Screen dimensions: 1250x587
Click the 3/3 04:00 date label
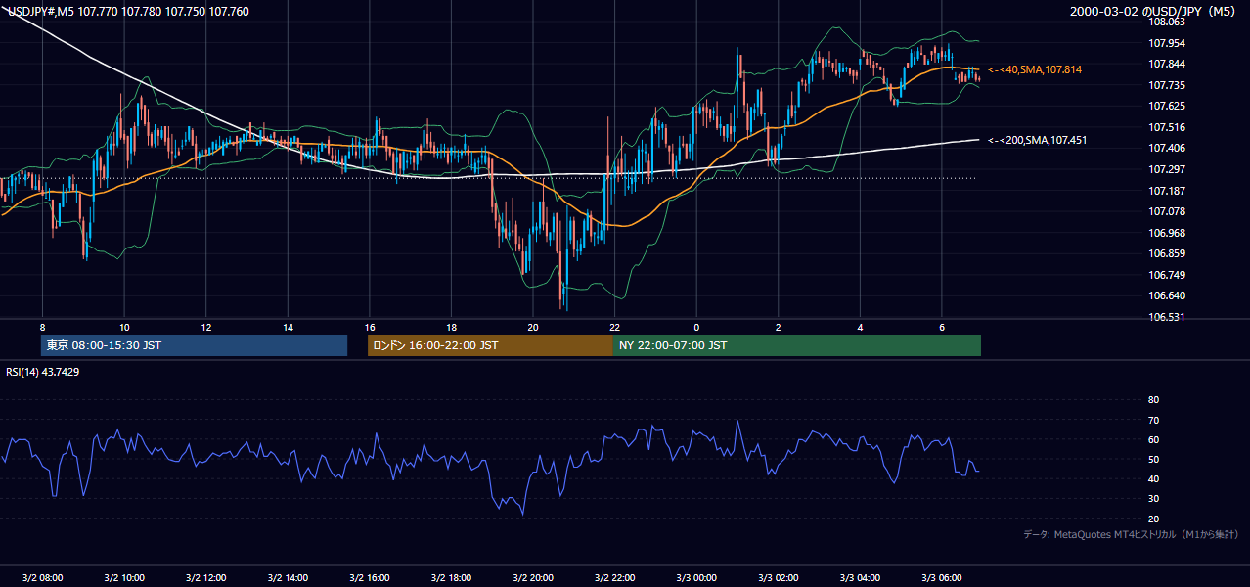[860, 577]
